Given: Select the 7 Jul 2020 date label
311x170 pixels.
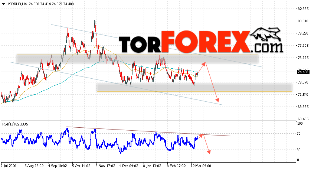Looking at the screenshot, I should tap(9, 166).
